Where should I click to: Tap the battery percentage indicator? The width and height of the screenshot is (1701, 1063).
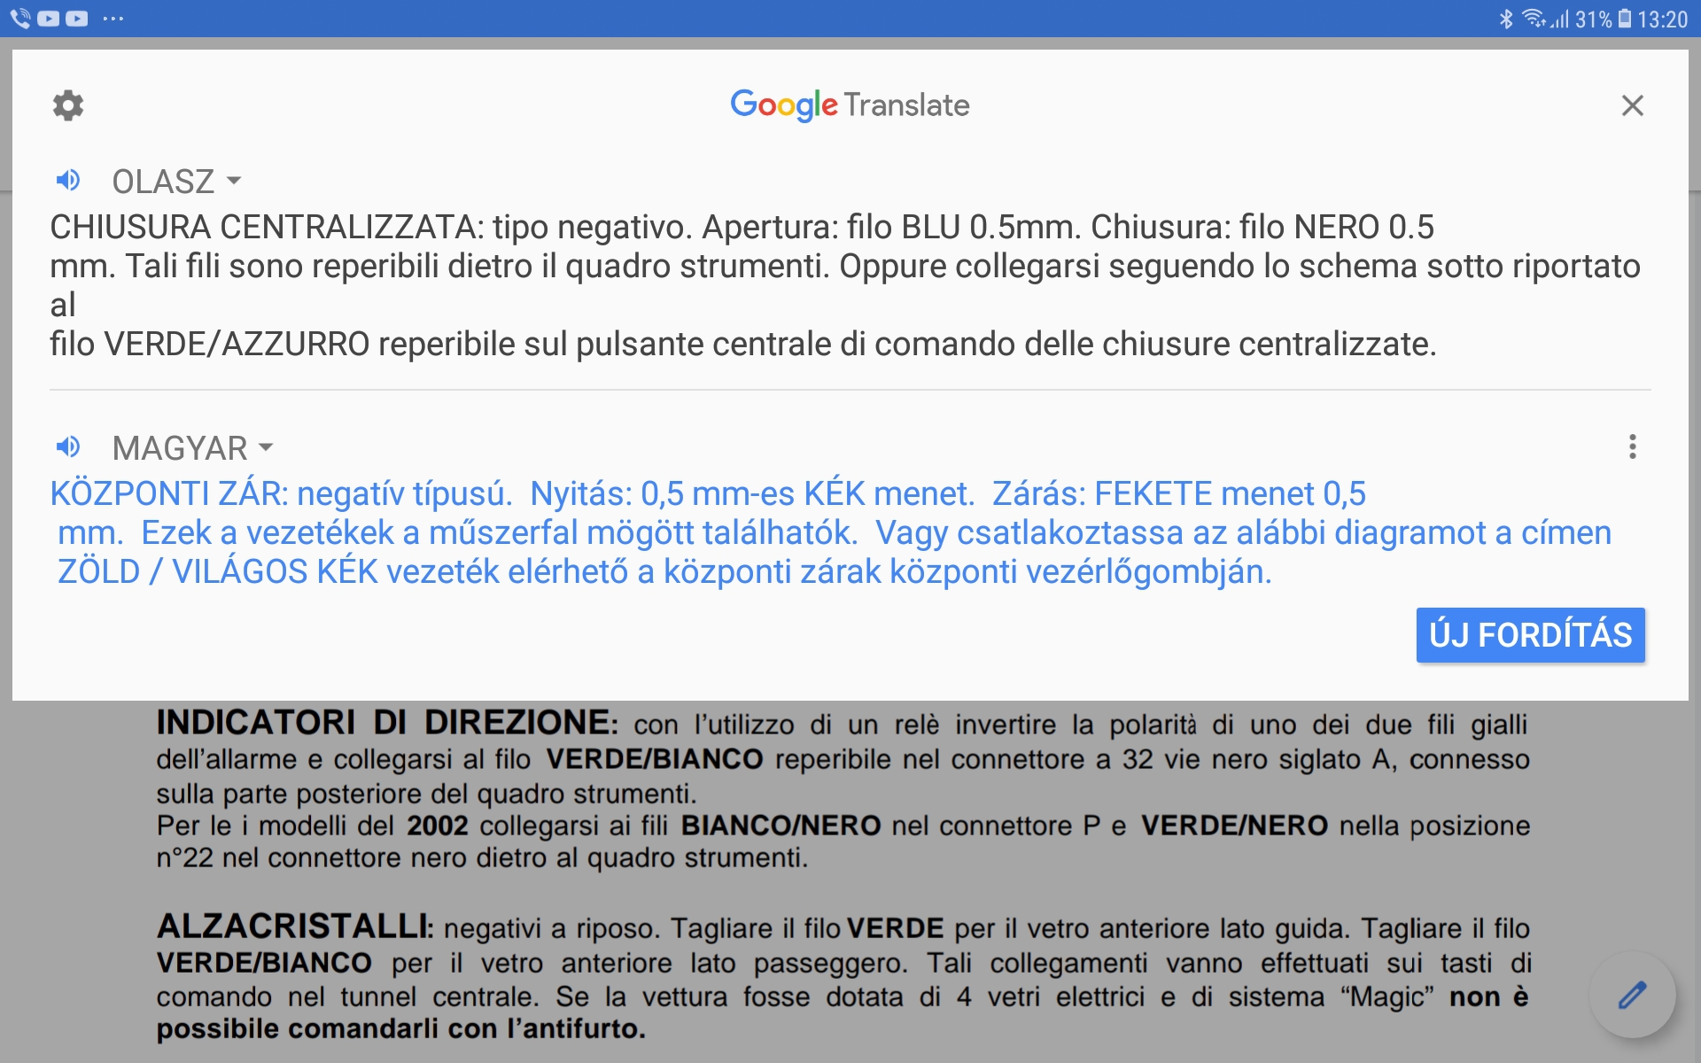point(1593,19)
